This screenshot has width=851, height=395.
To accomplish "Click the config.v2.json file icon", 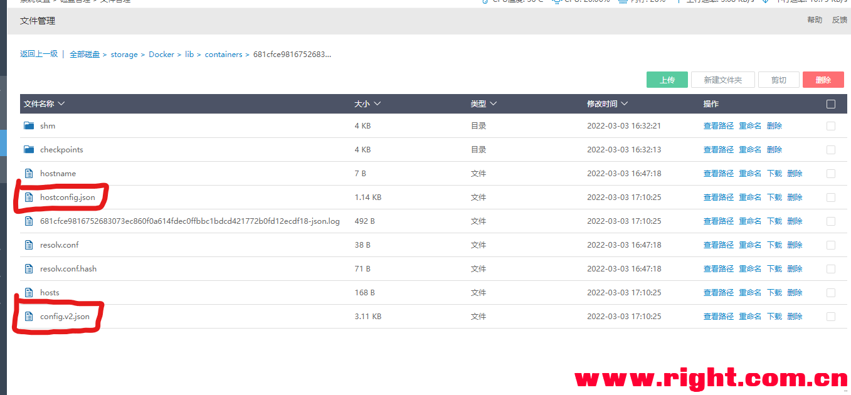I will point(29,317).
